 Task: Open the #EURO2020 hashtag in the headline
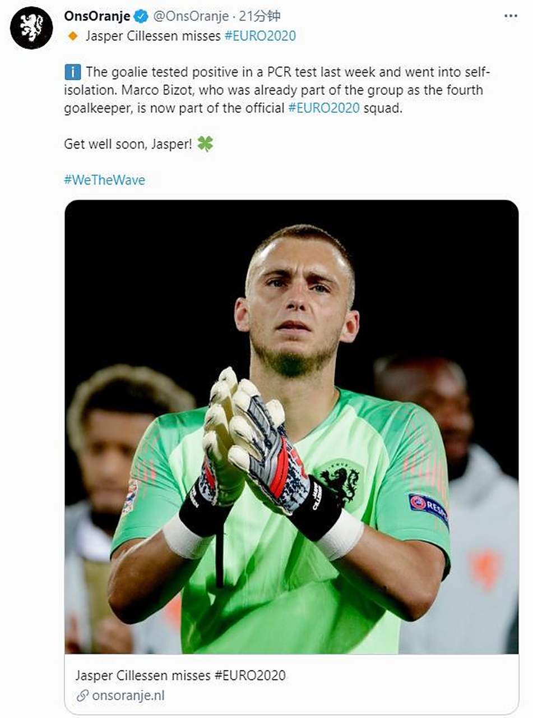tap(260, 36)
